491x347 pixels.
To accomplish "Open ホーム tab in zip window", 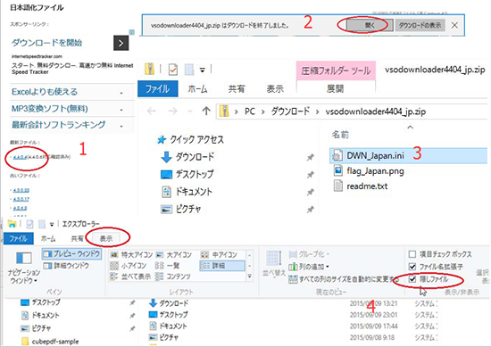I will (197, 89).
